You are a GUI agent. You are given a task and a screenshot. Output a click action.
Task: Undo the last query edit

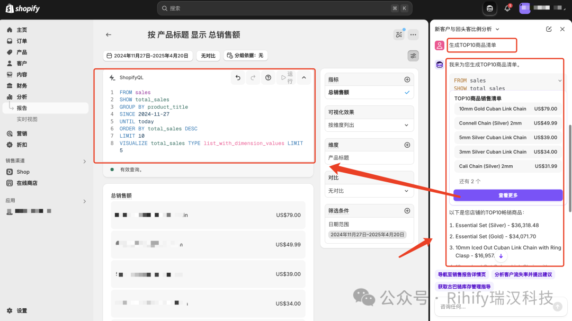[238, 78]
